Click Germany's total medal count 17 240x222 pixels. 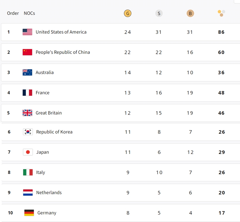coord(222,213)
